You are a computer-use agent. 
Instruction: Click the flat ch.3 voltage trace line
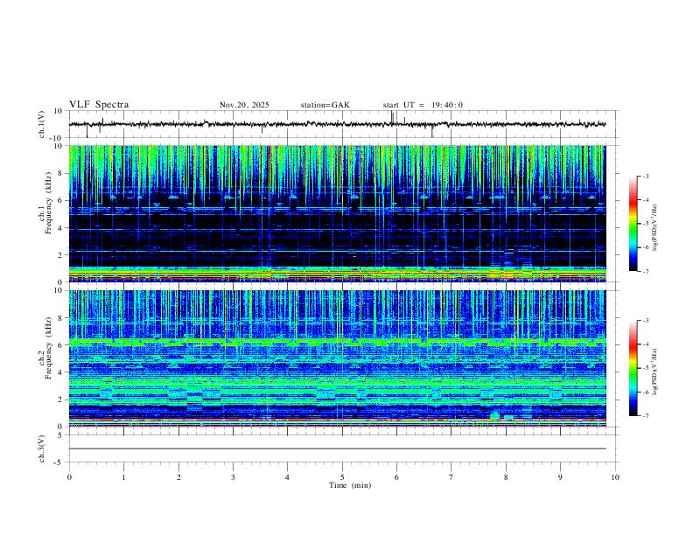point(337,448)
